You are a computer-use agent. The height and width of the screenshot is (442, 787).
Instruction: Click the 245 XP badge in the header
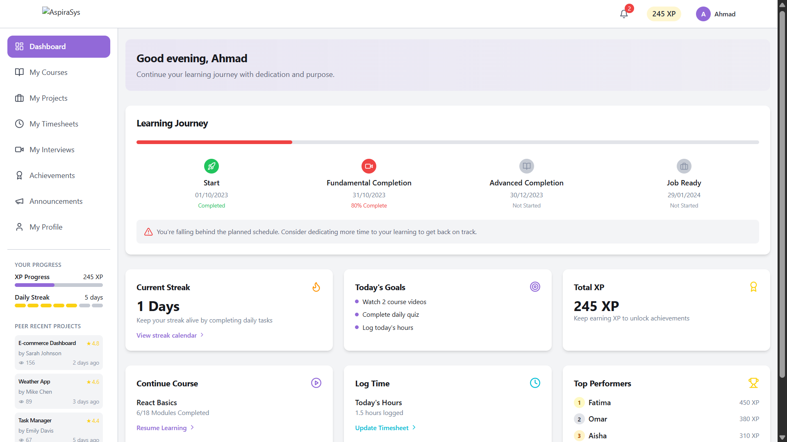point(664,14)
